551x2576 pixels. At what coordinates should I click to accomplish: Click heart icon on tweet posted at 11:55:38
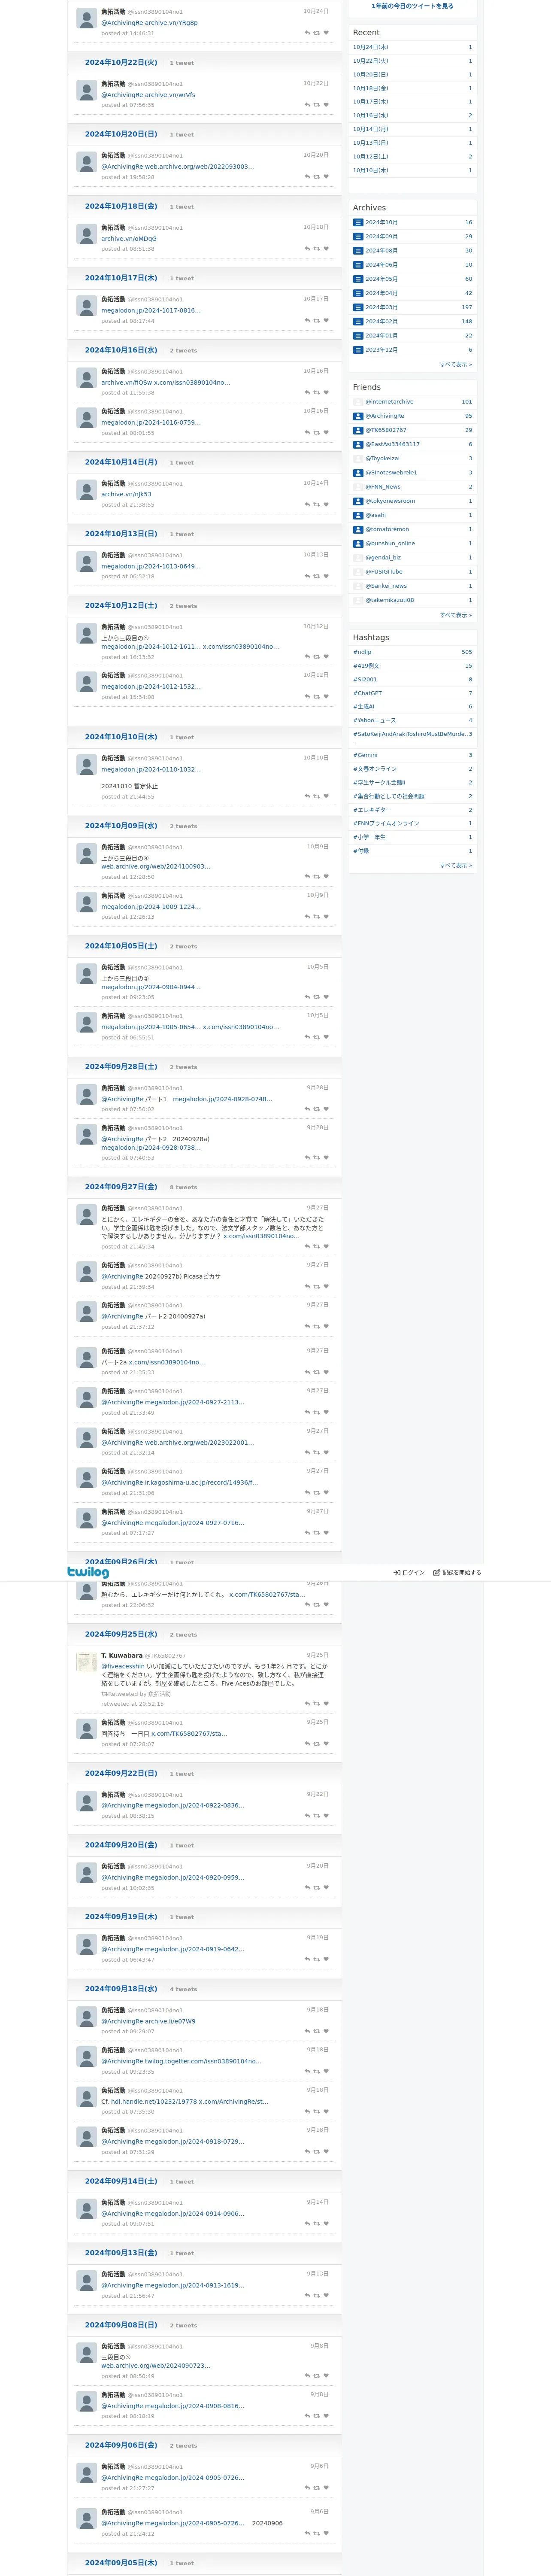point(326,393)
